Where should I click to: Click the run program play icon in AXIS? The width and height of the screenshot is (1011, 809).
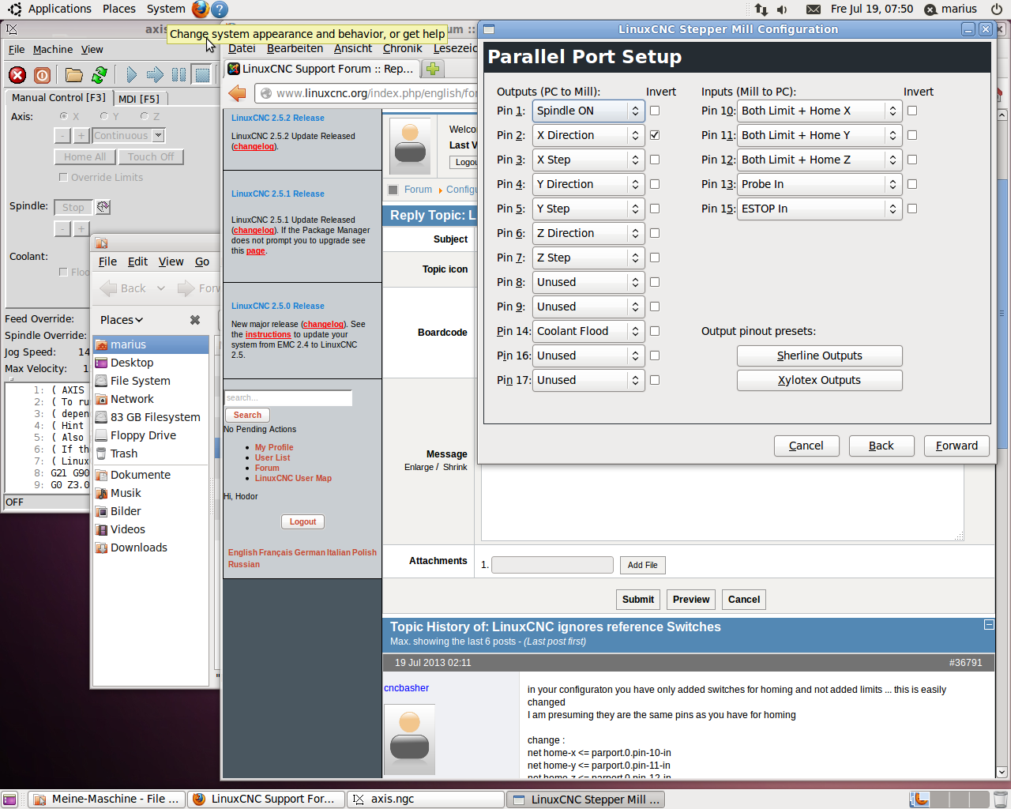(x=131, y=75)
